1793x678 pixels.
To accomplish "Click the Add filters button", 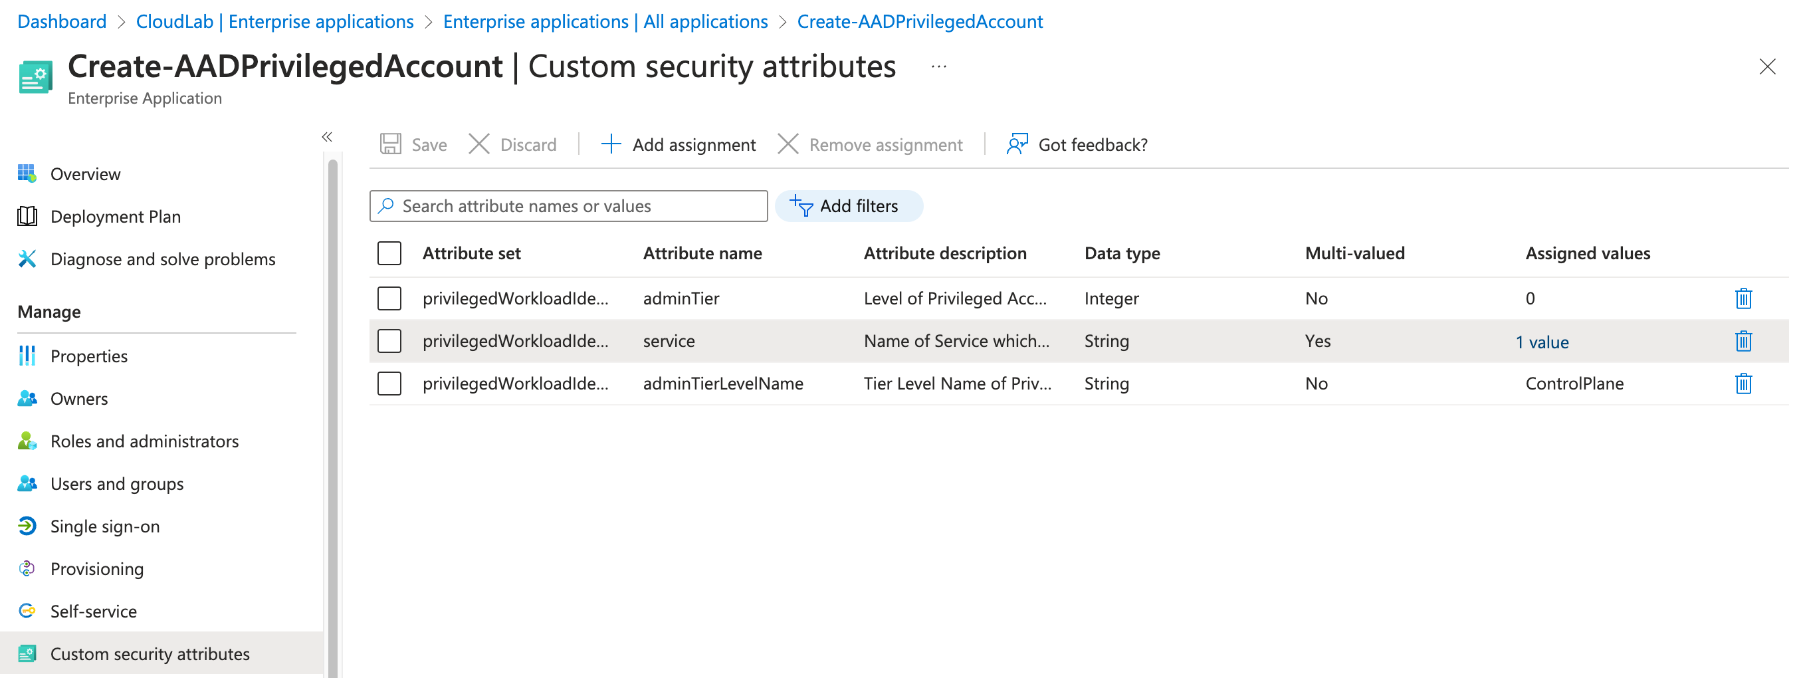I will point(849,205).
